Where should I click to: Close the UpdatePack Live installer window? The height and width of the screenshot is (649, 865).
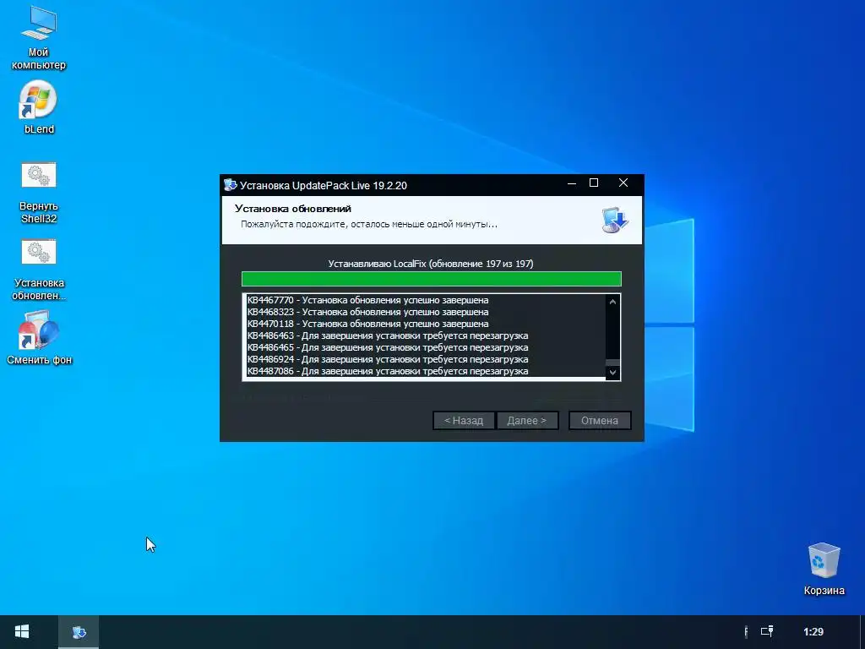click(x=623, y=183)
